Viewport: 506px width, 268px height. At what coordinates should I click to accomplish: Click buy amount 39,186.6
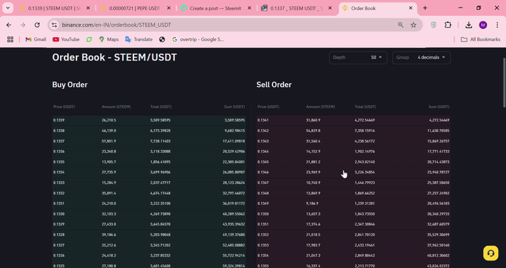[x=109, y=235]
